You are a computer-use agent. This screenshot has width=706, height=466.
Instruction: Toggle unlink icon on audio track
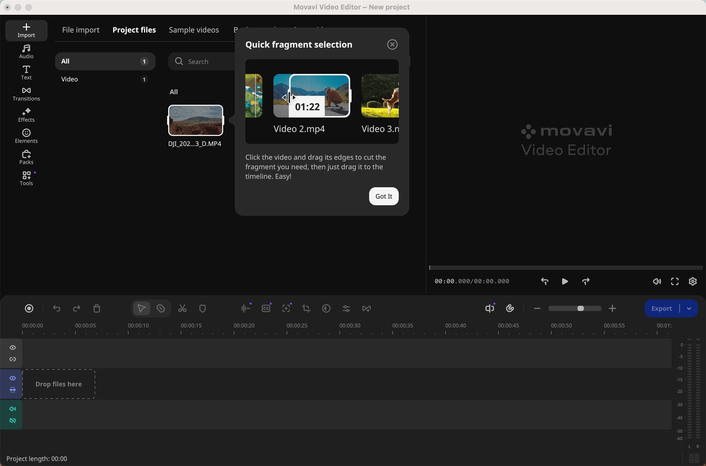[x=12, y=421]
